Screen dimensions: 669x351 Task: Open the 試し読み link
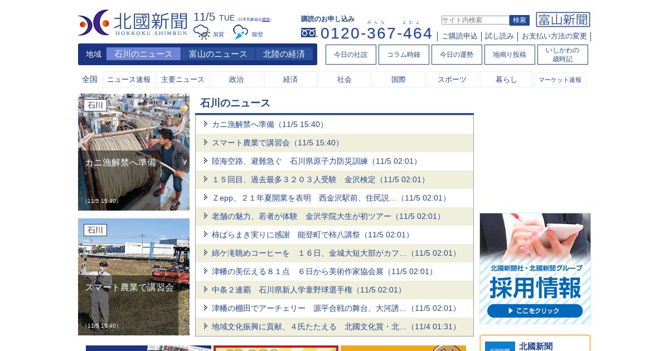[x=500, y=36]
